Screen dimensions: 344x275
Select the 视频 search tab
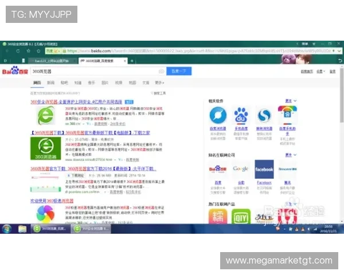(x=119, y=82)
